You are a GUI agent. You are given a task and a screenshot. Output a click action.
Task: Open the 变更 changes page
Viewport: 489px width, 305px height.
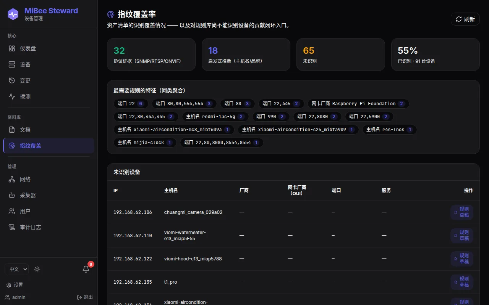click(49, 80)
